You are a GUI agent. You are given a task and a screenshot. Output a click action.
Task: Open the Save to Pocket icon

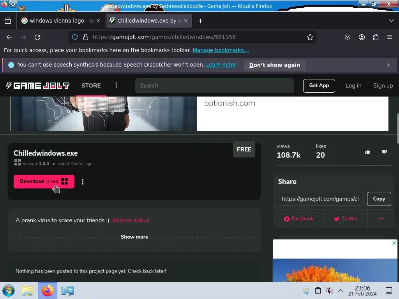(x=347, y=37)
